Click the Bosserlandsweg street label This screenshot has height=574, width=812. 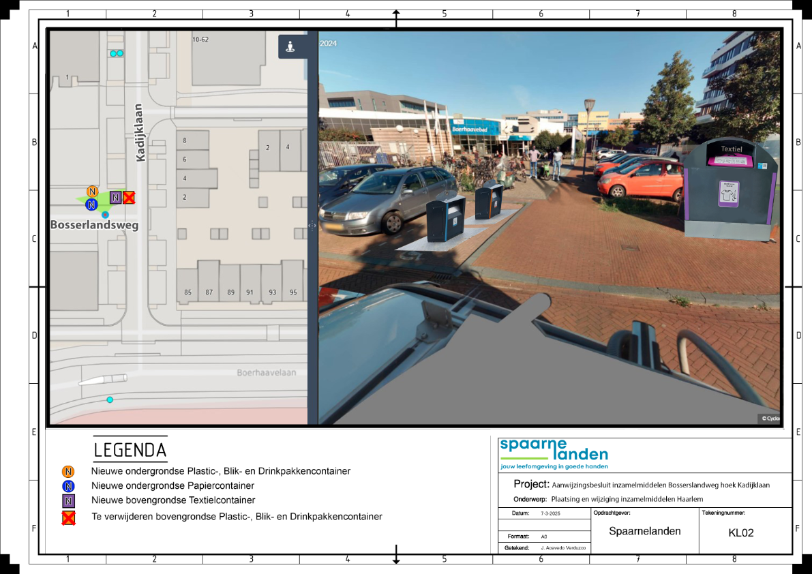[x=94, y=224]
